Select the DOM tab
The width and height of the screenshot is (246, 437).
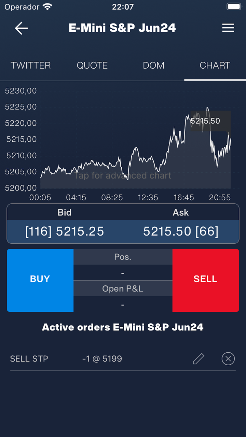(153, 66)
